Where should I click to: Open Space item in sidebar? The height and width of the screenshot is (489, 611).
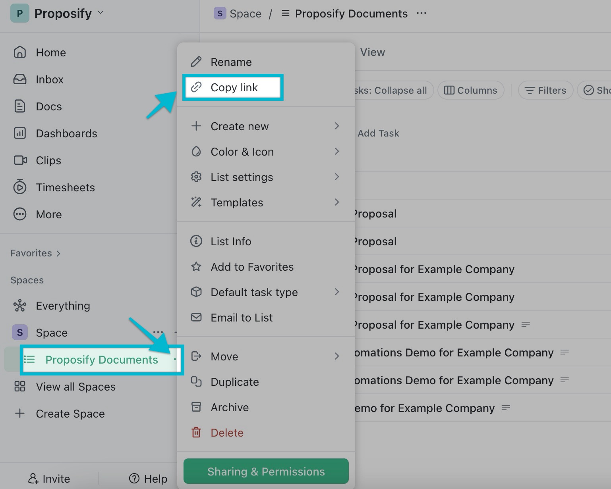point(52,333)
